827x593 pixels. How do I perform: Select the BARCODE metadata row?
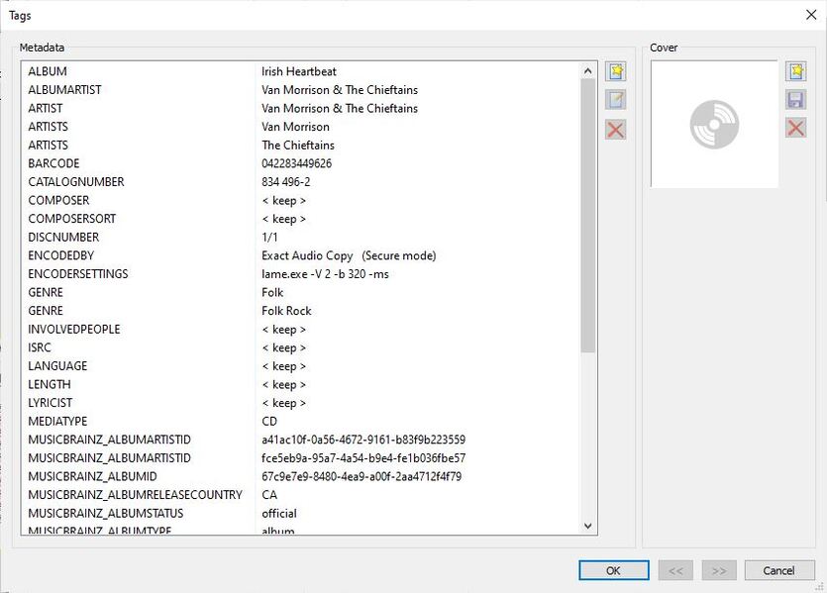click(301, 163)
